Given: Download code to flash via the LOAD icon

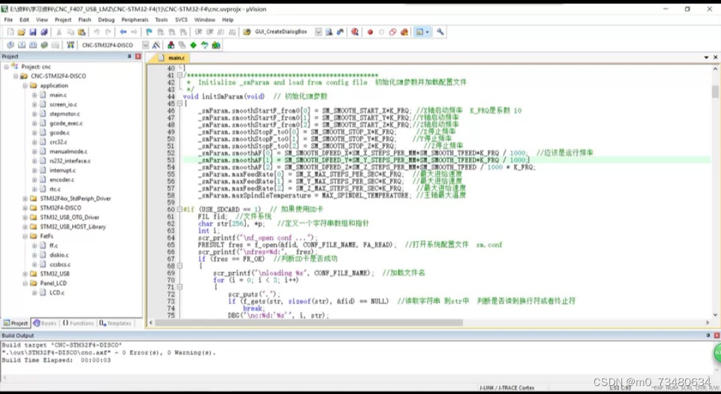Looking at the screenshot, I should tap(70, 45).
